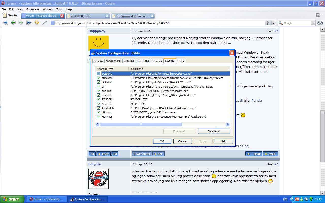Image resolution: width=325 pixels, height=203 pixels.
Task: Click OK in System Configuration Utility
Action: tap(162, 141)
